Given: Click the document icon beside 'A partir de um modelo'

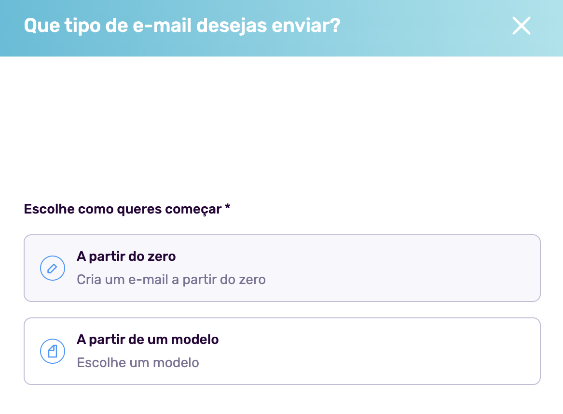Looking at the screenshot, I should [52, 351].
